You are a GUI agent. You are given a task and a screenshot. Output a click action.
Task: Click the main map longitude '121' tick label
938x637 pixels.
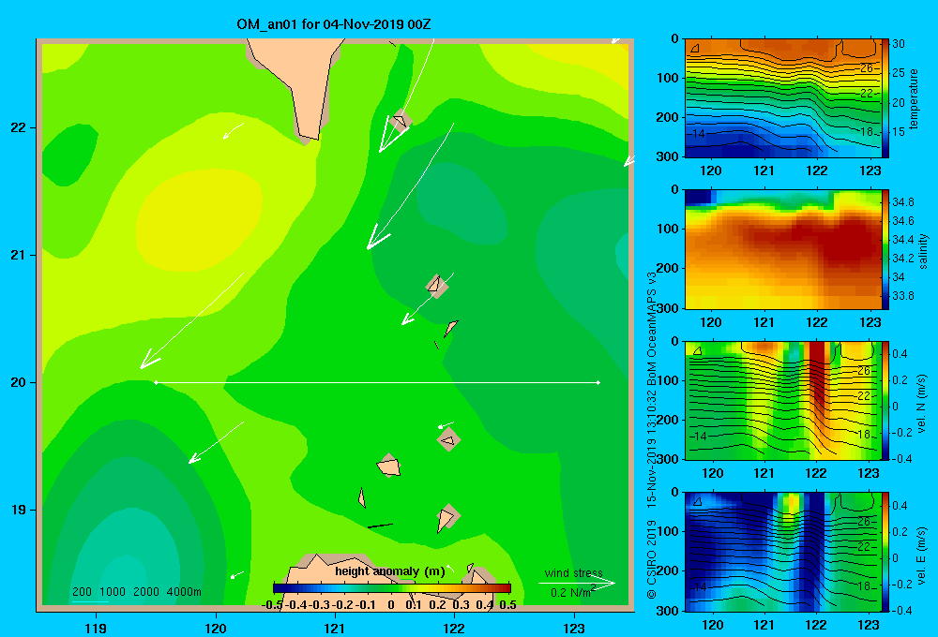coord(335,628)
